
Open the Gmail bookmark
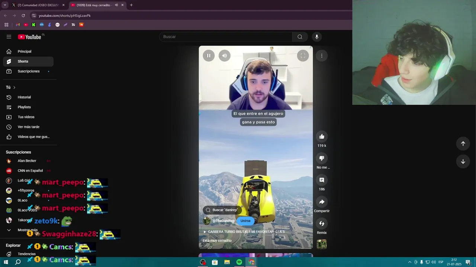(17, 25)
